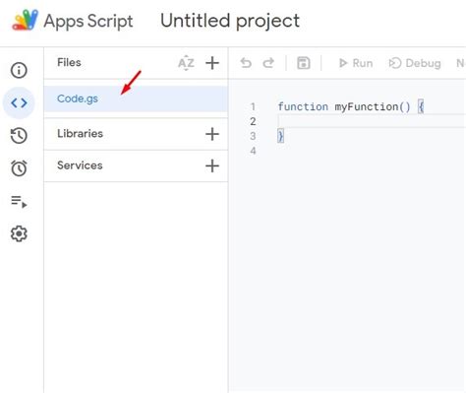Click the Apps Script logo

click(26, 20)
